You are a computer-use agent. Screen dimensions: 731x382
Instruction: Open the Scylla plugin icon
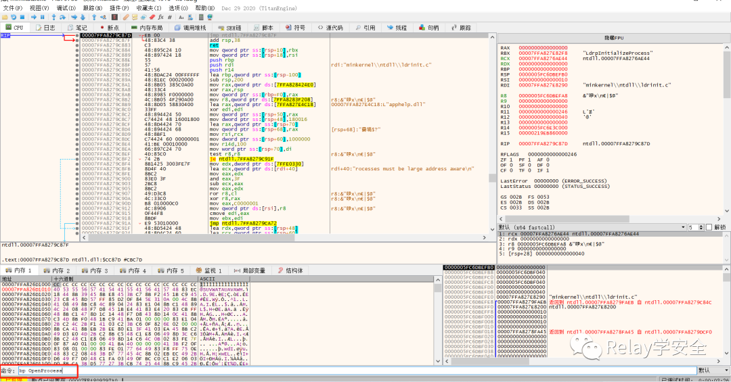point(114,17)
